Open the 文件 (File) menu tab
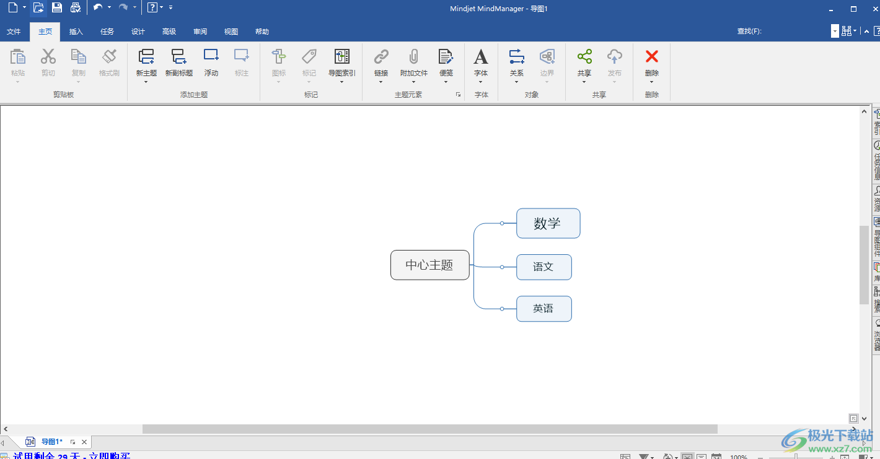This screenshot has width=880, height=459. pos(14,32)
